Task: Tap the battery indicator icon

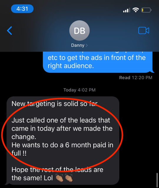Action: [146, 10]
